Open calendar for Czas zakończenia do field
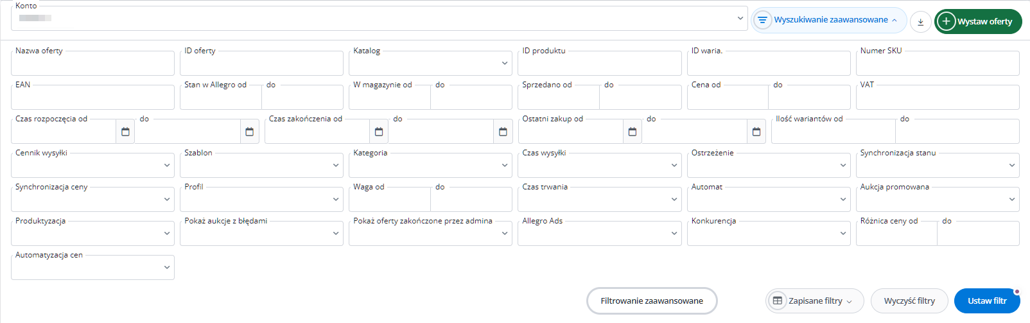The image size is (1030, 323). pyautogui.click(x=503, y=132)
